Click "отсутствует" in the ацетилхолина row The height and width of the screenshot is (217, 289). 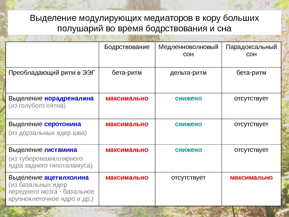pyautogui.click(x=188, y=178)
